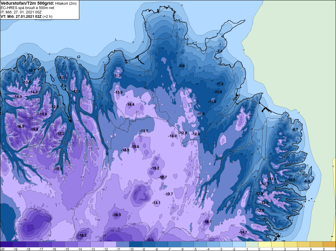
Task: Click the pale green swatch between -1 and 0
Action: 252,244
